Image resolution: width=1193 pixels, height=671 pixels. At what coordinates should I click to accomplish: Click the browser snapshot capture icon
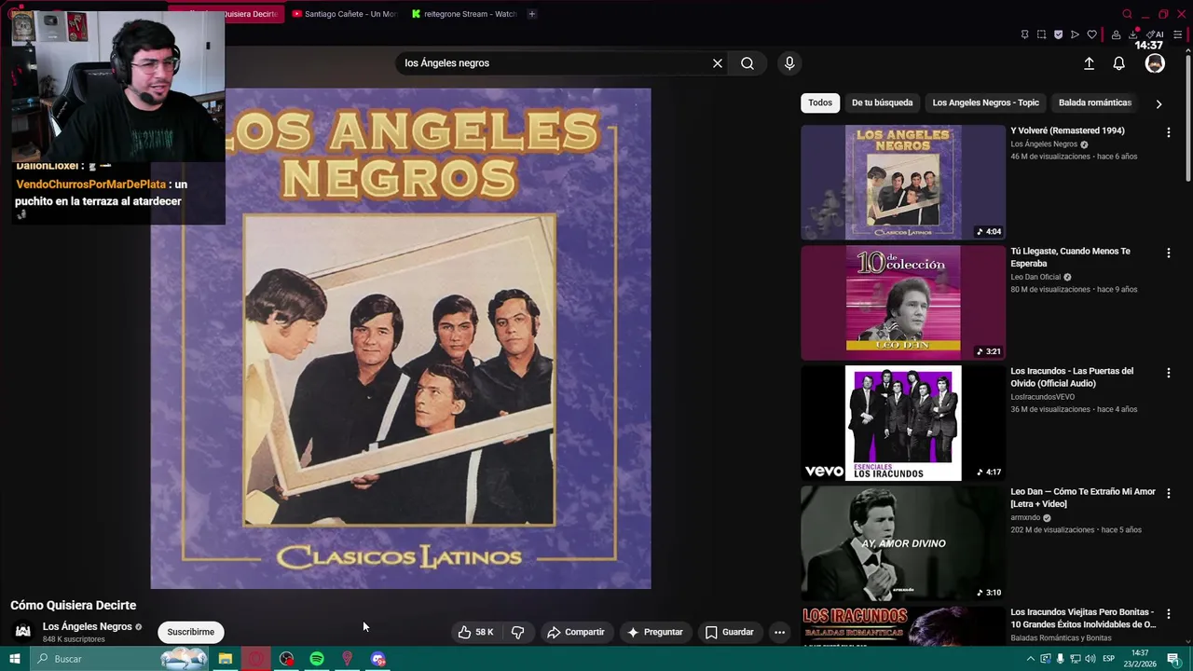click(x=1041, y=34)
